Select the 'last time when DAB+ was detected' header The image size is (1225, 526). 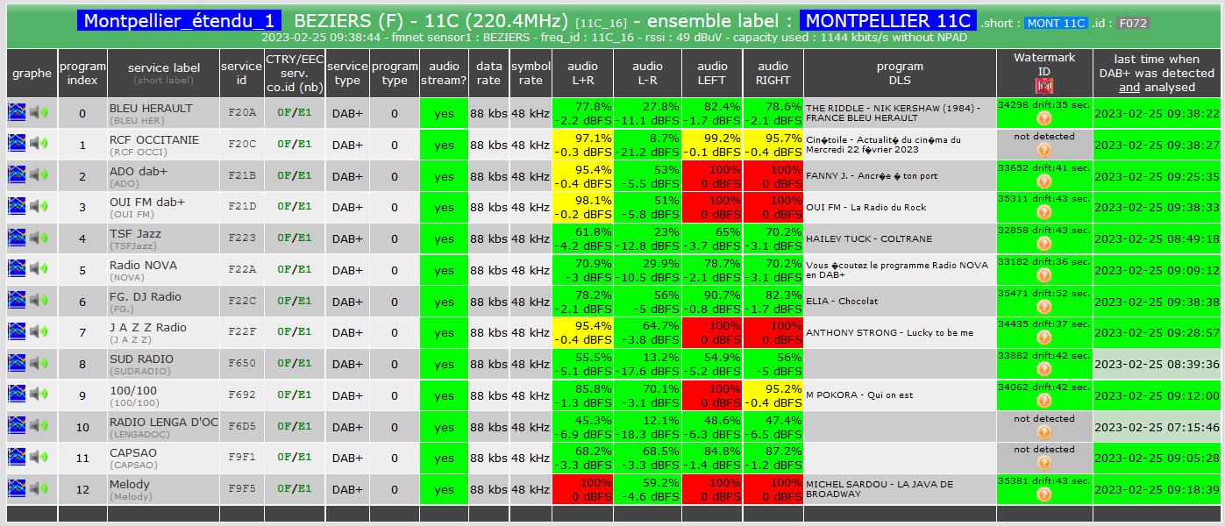point(1157,73)
